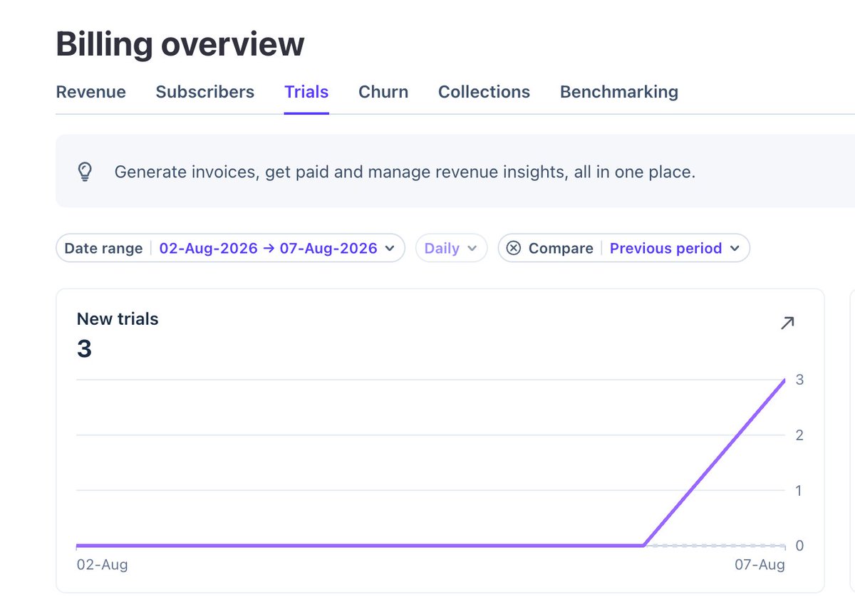Screen dimensions: 855x597
Task: Click the 02-Aug axis label
Action: pos(102,565)
